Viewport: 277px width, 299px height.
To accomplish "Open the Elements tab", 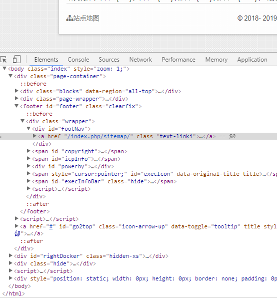I will point(46,60).
